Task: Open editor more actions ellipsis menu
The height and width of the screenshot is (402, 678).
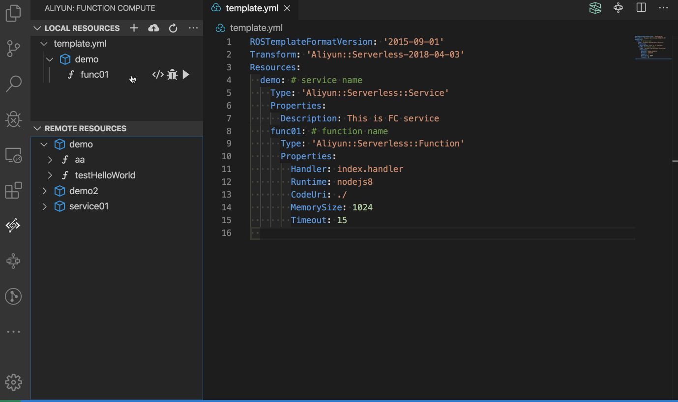Action: (x=664, y=8)
